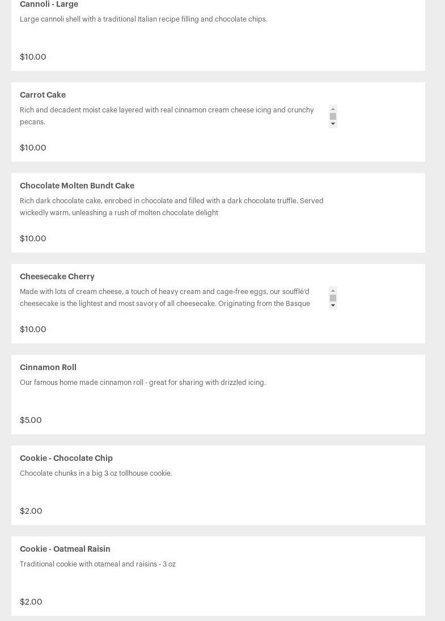Click the Carrot Cake description scroll-down arrow

click(333, 124)
